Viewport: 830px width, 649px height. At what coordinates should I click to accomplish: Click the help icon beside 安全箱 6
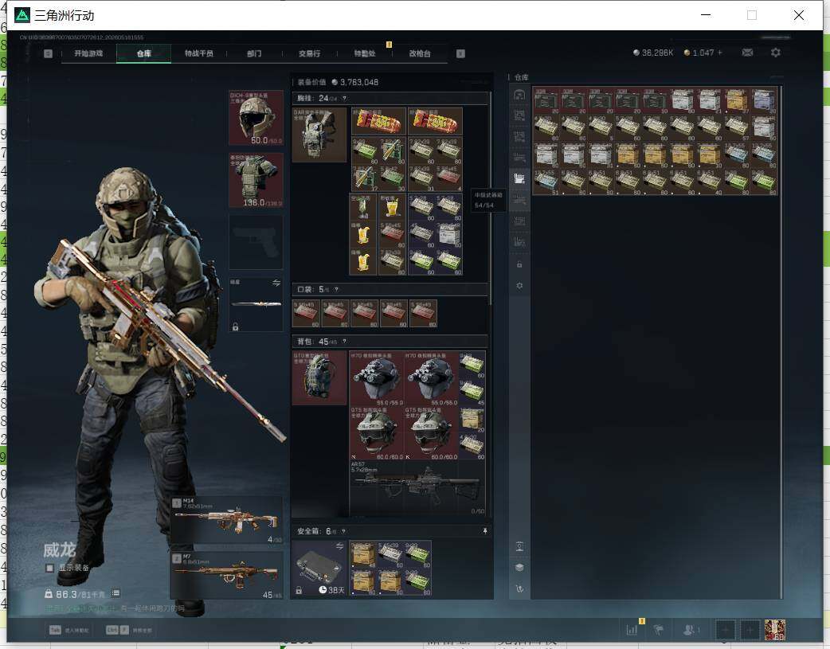(343, 531)
